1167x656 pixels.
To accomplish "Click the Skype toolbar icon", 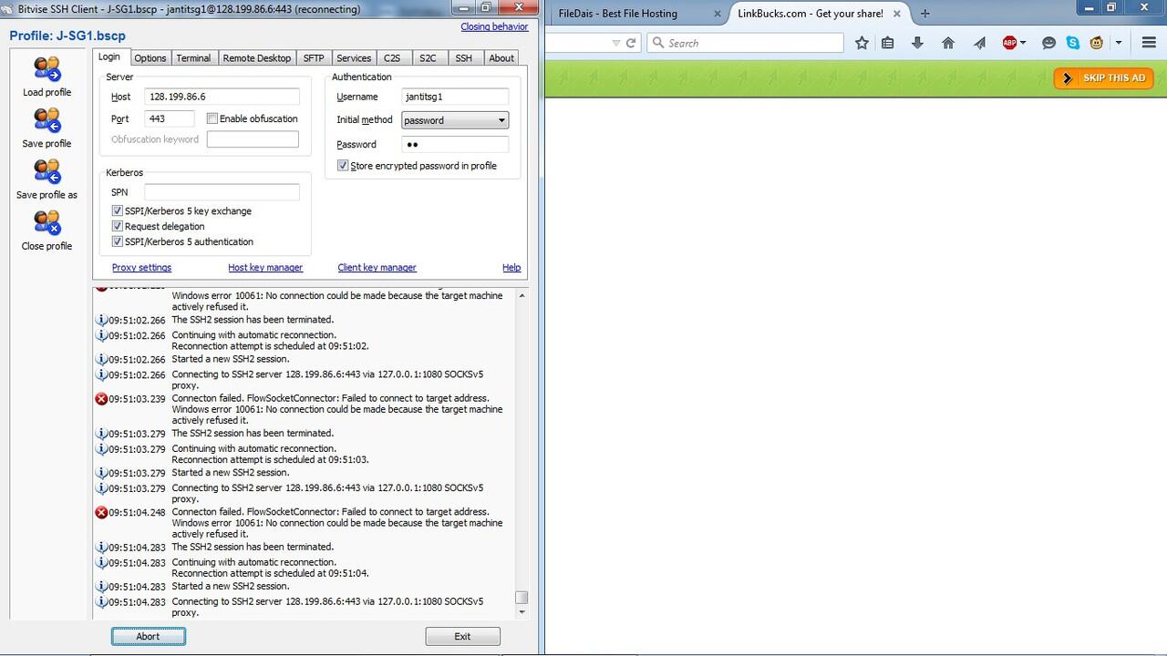I will (x=1073, y=43).
